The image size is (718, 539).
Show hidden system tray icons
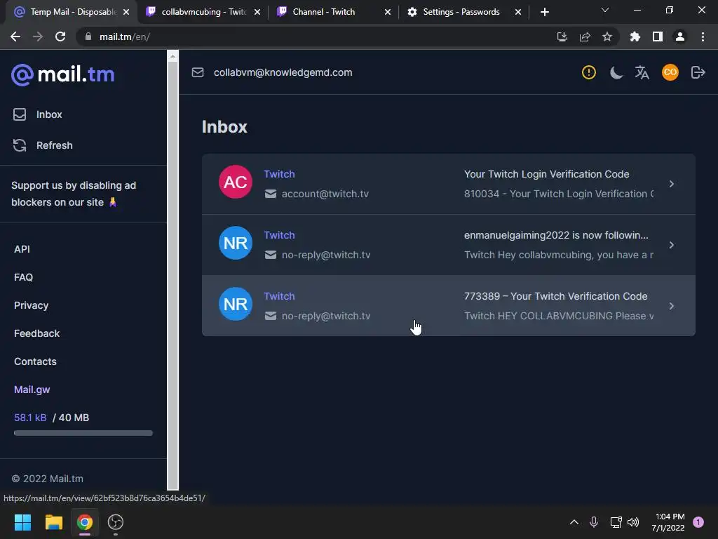point(574,522)
